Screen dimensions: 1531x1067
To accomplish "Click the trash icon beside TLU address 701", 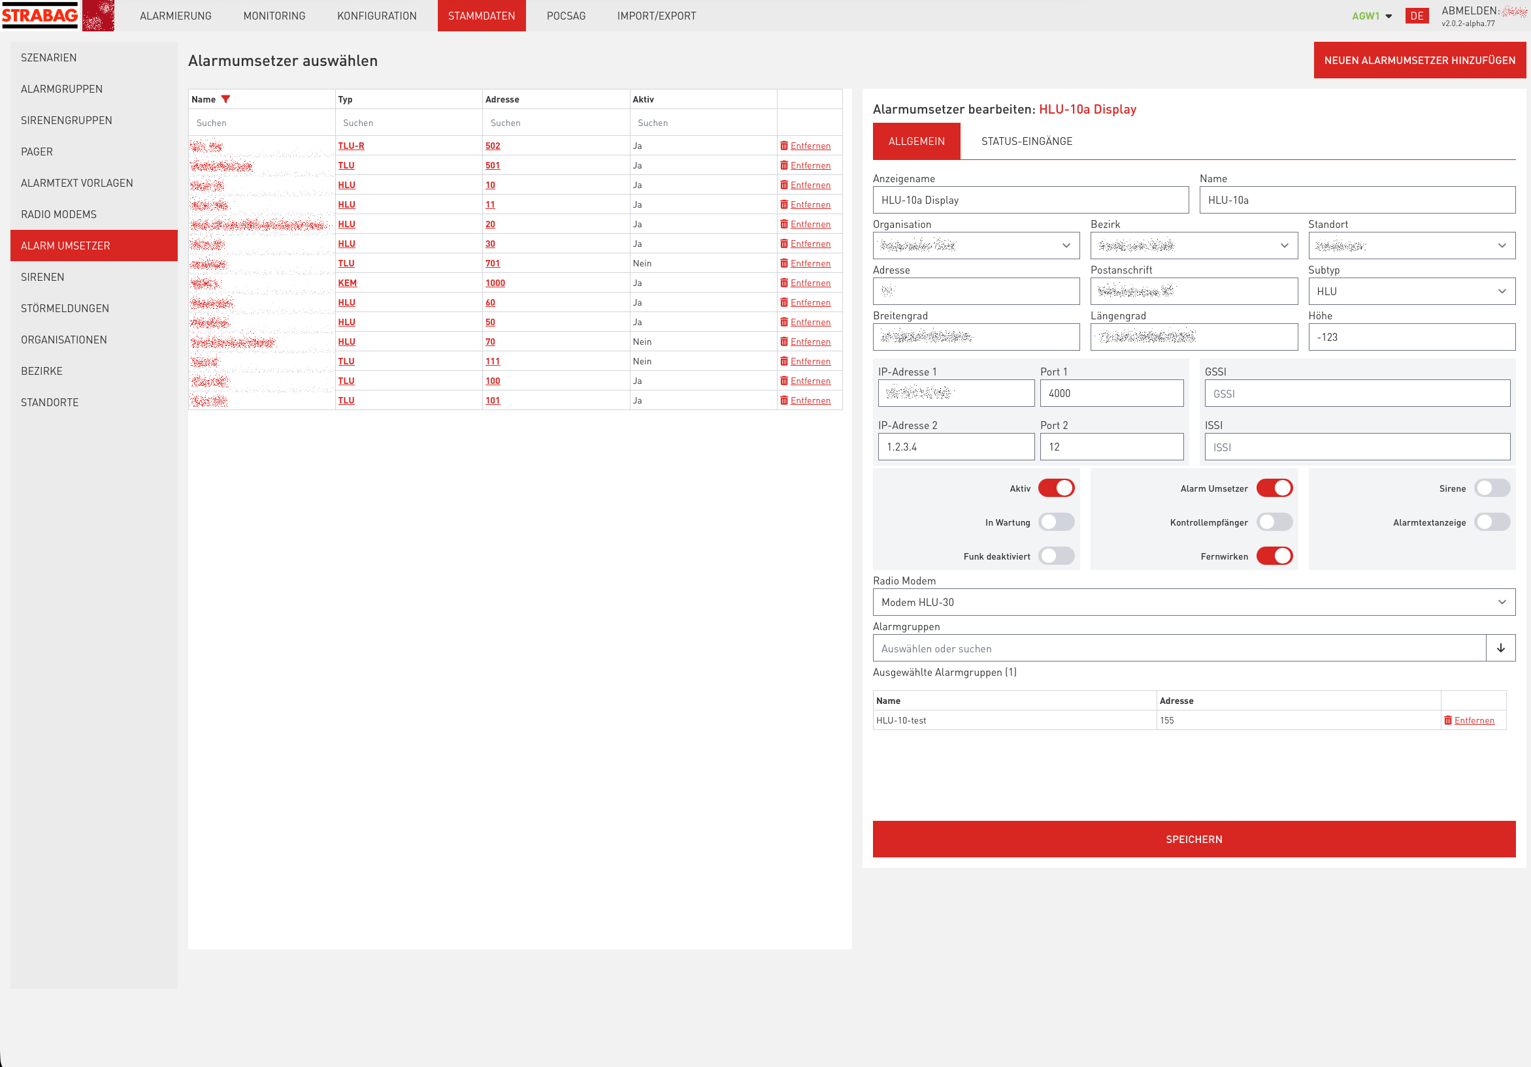I will [x=784, y=263].
